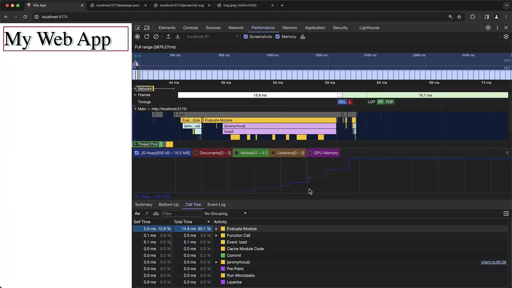Click the download performance profile icon
The height and width of the screenshot is (288, 512).
click(x=178, y=37)
